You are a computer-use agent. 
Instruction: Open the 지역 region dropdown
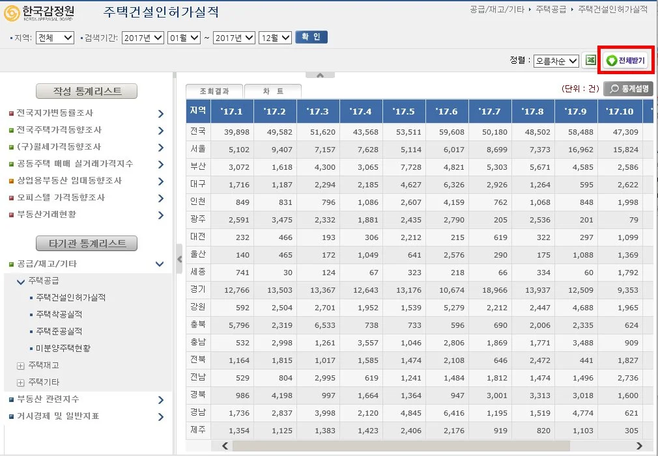54,37
